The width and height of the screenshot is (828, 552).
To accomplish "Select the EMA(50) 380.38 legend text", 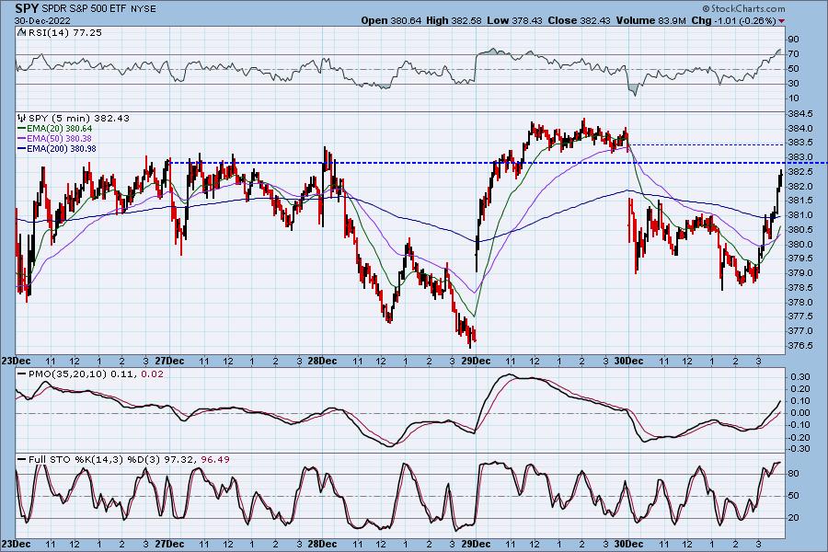I will [59, 138].
